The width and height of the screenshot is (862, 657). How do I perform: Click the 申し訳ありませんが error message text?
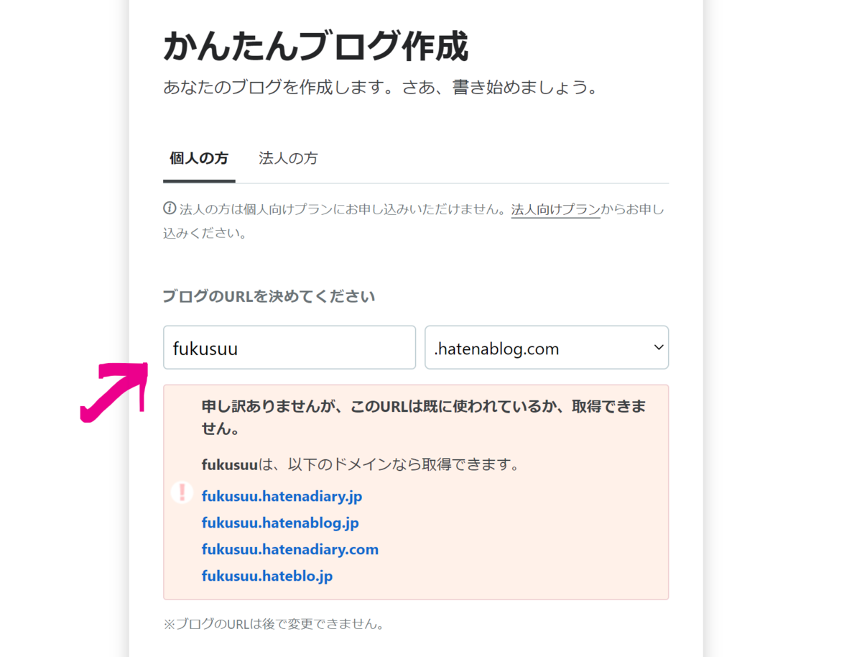(x=424, y=418)
